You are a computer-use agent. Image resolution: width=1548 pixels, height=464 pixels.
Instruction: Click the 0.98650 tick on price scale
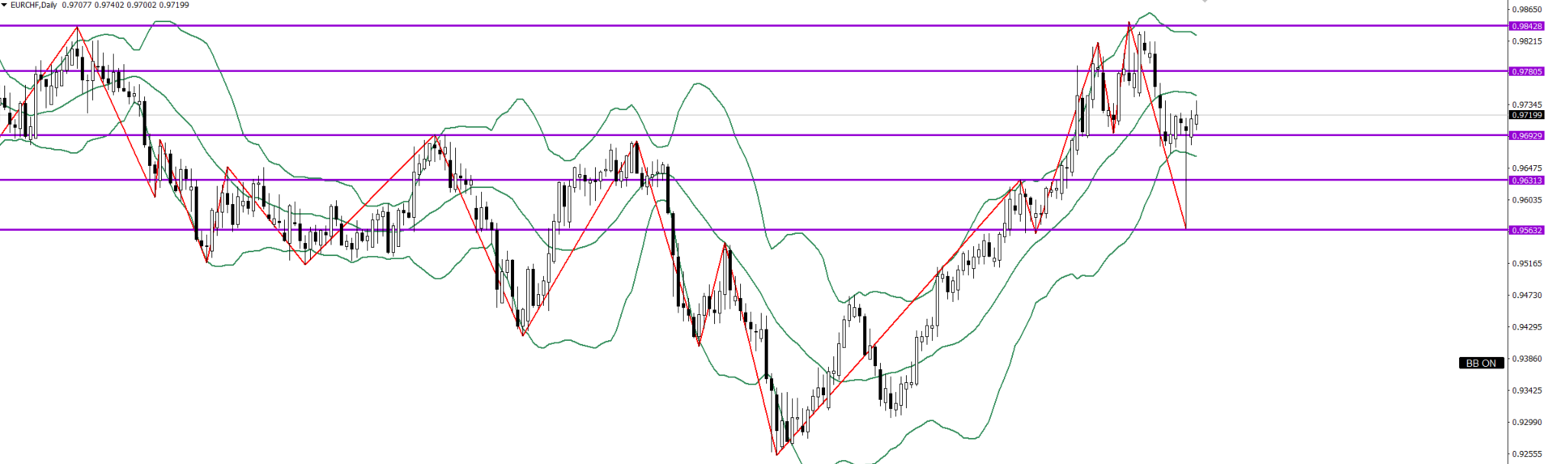[x=1526, y=10]
